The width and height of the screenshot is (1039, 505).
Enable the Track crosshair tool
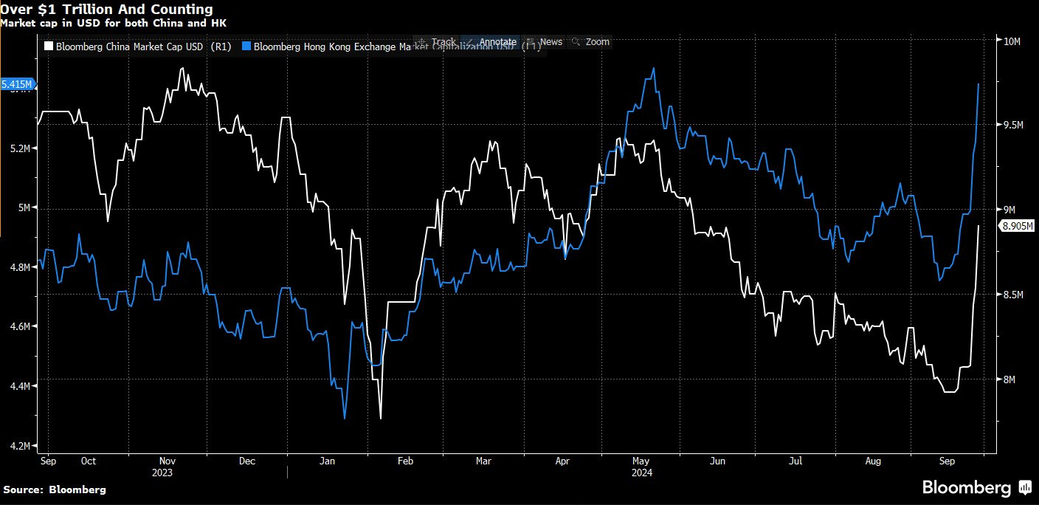436,42
